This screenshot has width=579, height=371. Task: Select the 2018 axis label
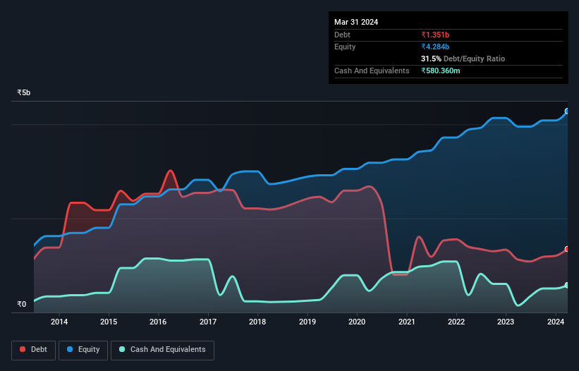[x=257, y=322]
